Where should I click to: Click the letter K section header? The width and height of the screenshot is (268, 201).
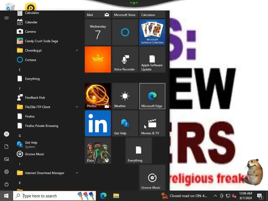(x=20, y=183)
